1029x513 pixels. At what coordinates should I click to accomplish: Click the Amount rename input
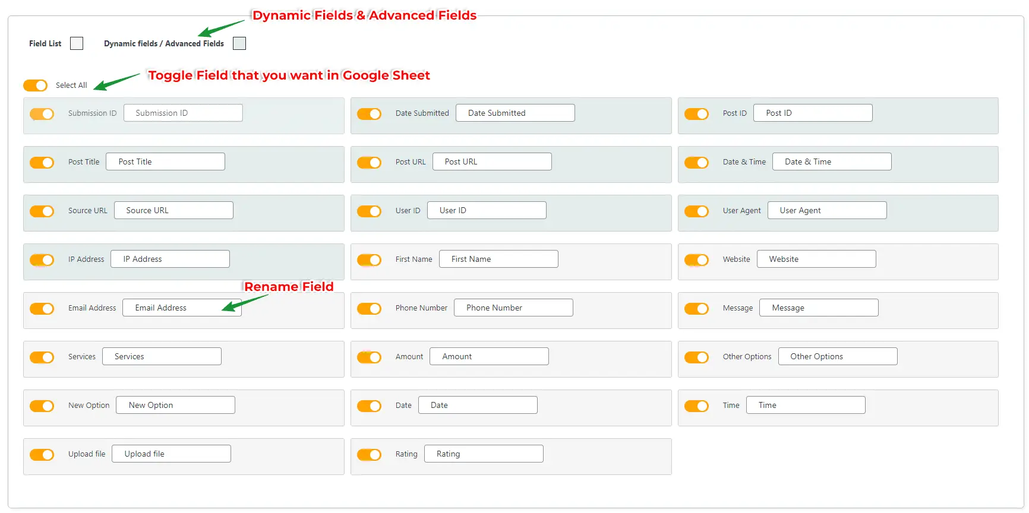click(489, 356)
